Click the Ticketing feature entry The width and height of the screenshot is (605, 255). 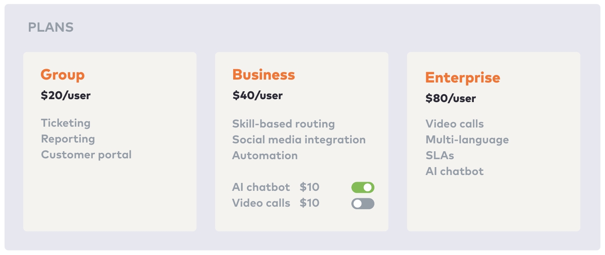66,123
